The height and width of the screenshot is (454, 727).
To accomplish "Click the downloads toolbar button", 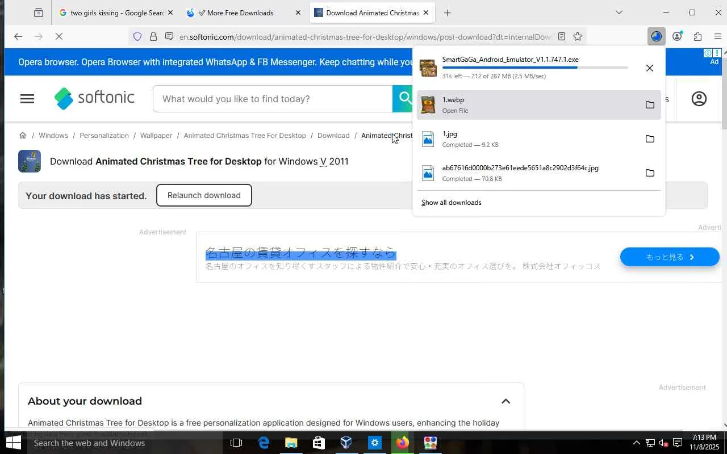I will pyautogui.click(x=657, y=36).
